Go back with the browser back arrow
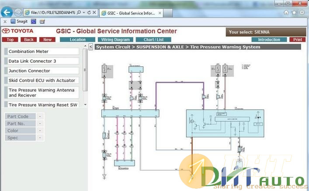The height and width of the screenshot is (191, 309). coord(7,12)
